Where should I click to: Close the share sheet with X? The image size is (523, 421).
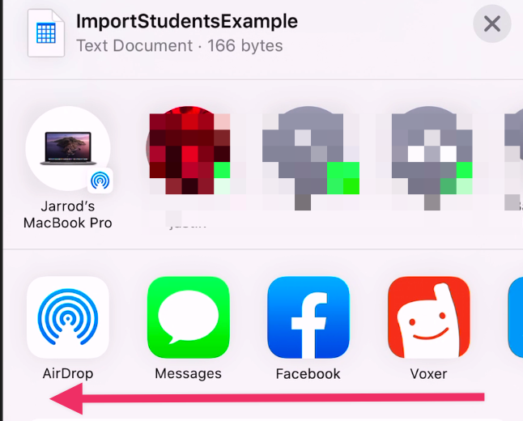[x=492, y=23]
